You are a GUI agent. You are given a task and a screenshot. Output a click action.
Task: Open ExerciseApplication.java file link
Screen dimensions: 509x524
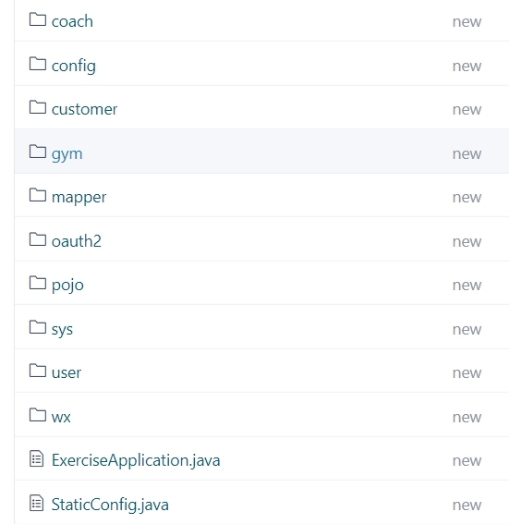(136, 460)
